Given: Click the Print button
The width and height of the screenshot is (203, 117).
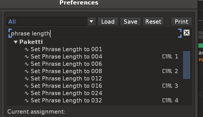Looking at the screenshot, I should click(181, 22).
